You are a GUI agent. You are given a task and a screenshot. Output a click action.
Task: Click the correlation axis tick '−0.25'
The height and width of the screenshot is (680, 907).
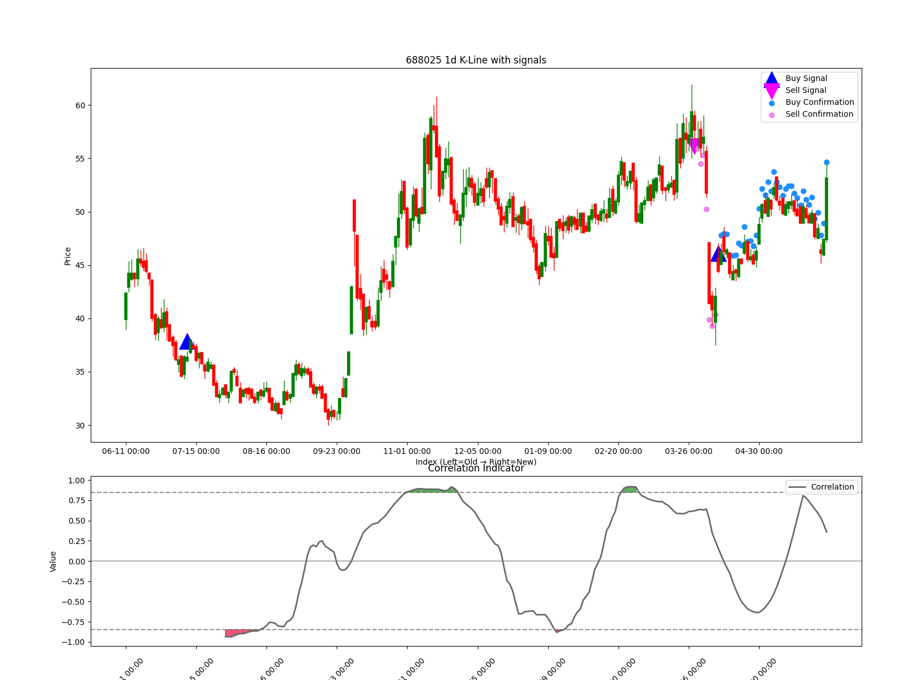click(x=73, y=581)
